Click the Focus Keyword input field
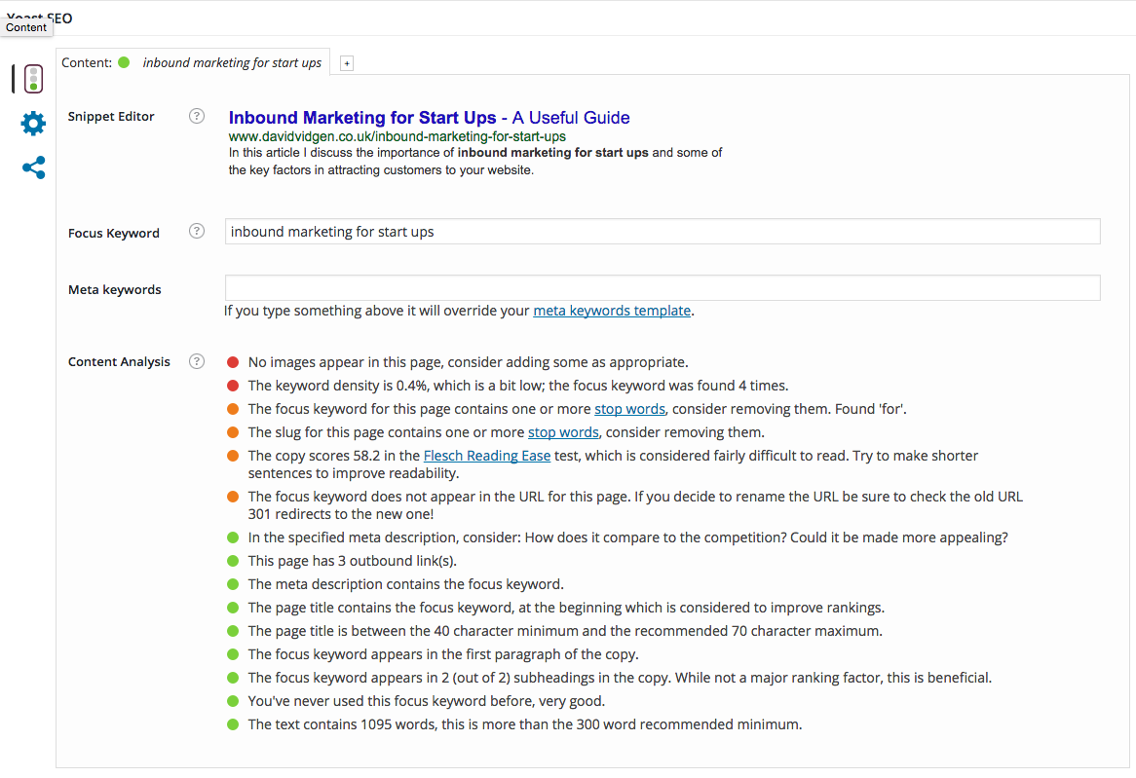This screenshot has height=778, width=1136. pos(662,232)
